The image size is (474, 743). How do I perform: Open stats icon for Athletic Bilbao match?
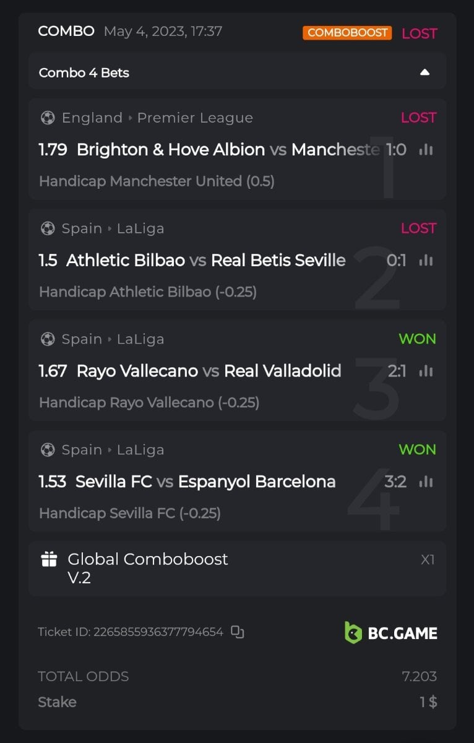click(x=426, y=261)
